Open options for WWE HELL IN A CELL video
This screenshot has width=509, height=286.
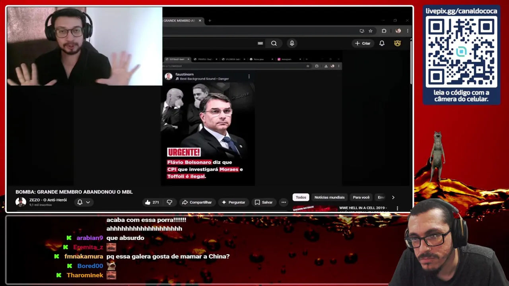click(397, 208)
